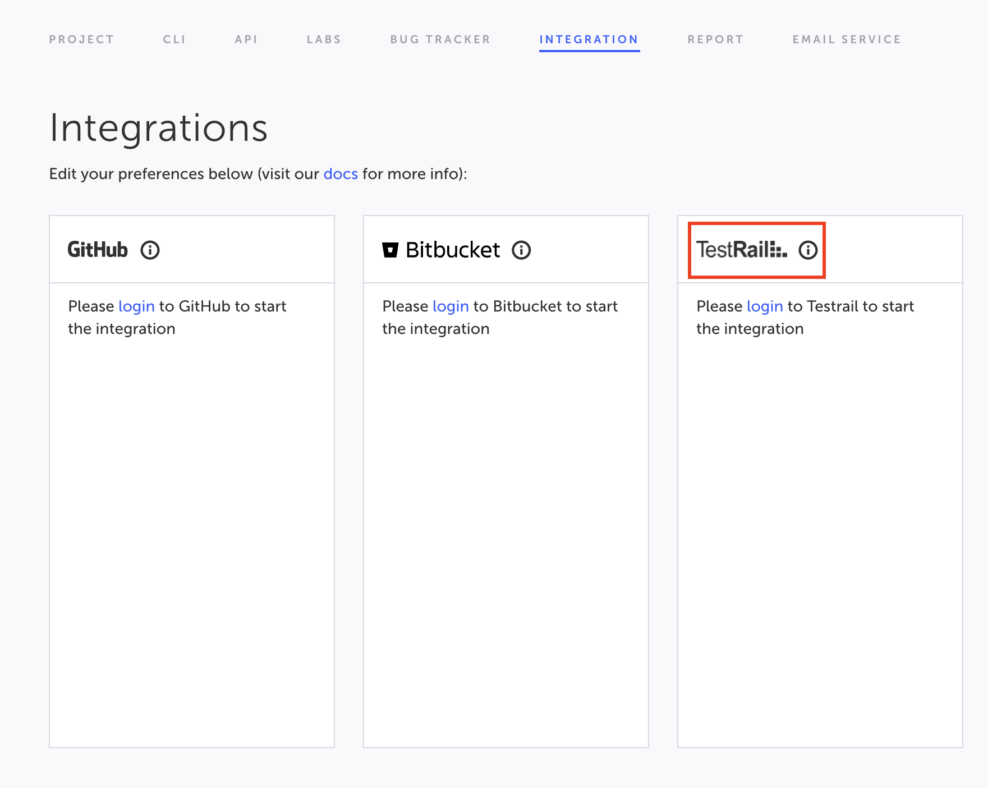Click login link for Bitbucket
Image resolution: width=988 pixels, height=788 pixels.
(451, 306)
